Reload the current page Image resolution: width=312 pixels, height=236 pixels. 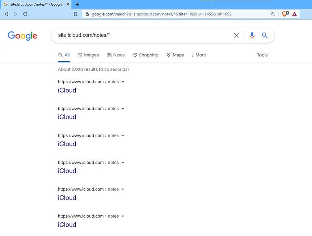(x=25, y=14)
